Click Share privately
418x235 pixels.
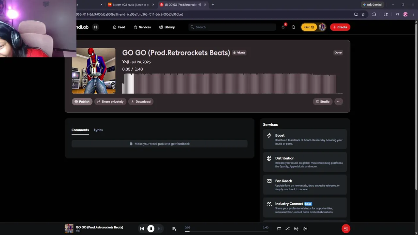(x=110, y=102)
